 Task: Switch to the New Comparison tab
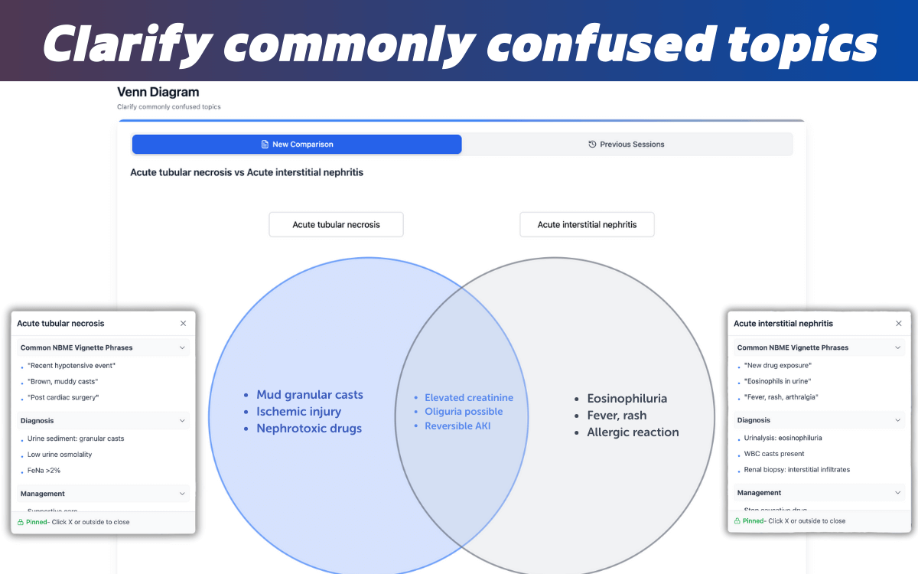tap(297, 145)
